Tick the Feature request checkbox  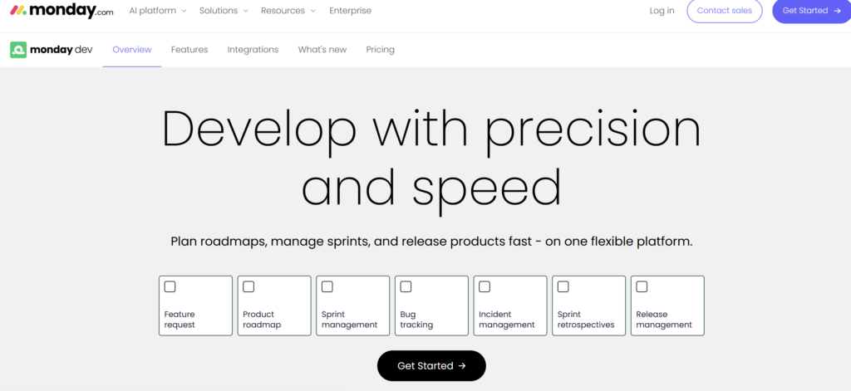coord(170,287)
